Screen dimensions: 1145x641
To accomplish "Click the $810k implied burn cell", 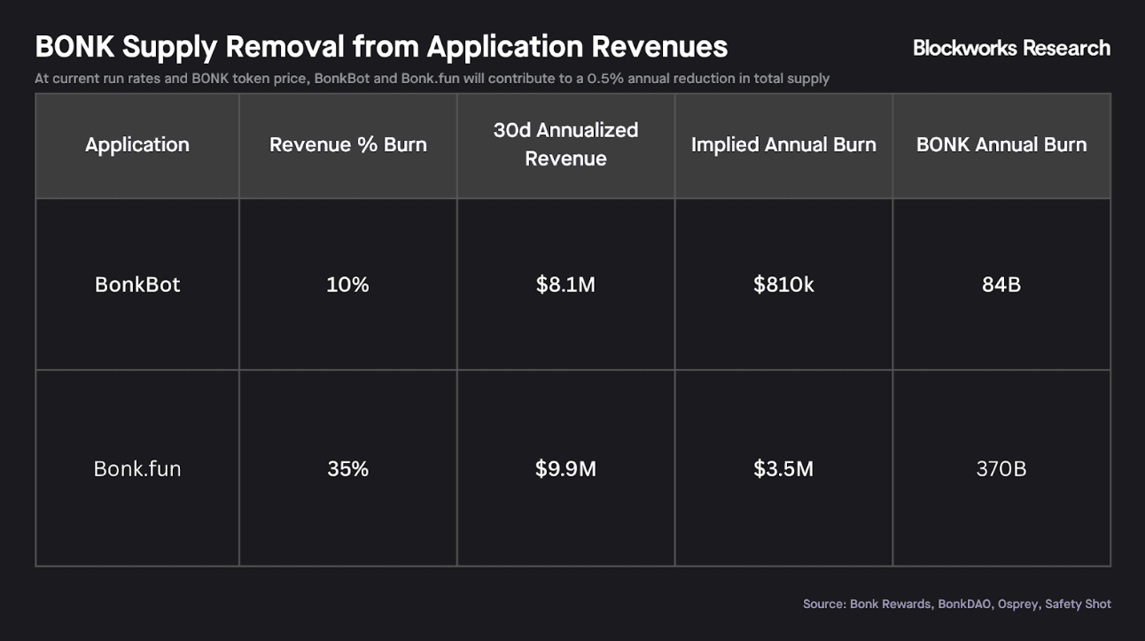I will [x=783, y=284].
